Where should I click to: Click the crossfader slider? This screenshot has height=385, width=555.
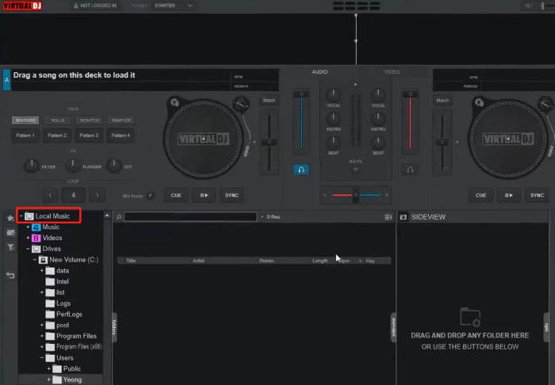tap(356, 195)
